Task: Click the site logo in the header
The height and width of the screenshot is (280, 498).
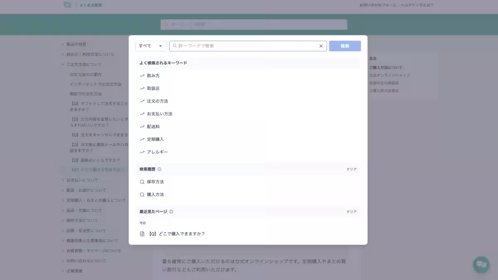Action: tap(67, 5)
